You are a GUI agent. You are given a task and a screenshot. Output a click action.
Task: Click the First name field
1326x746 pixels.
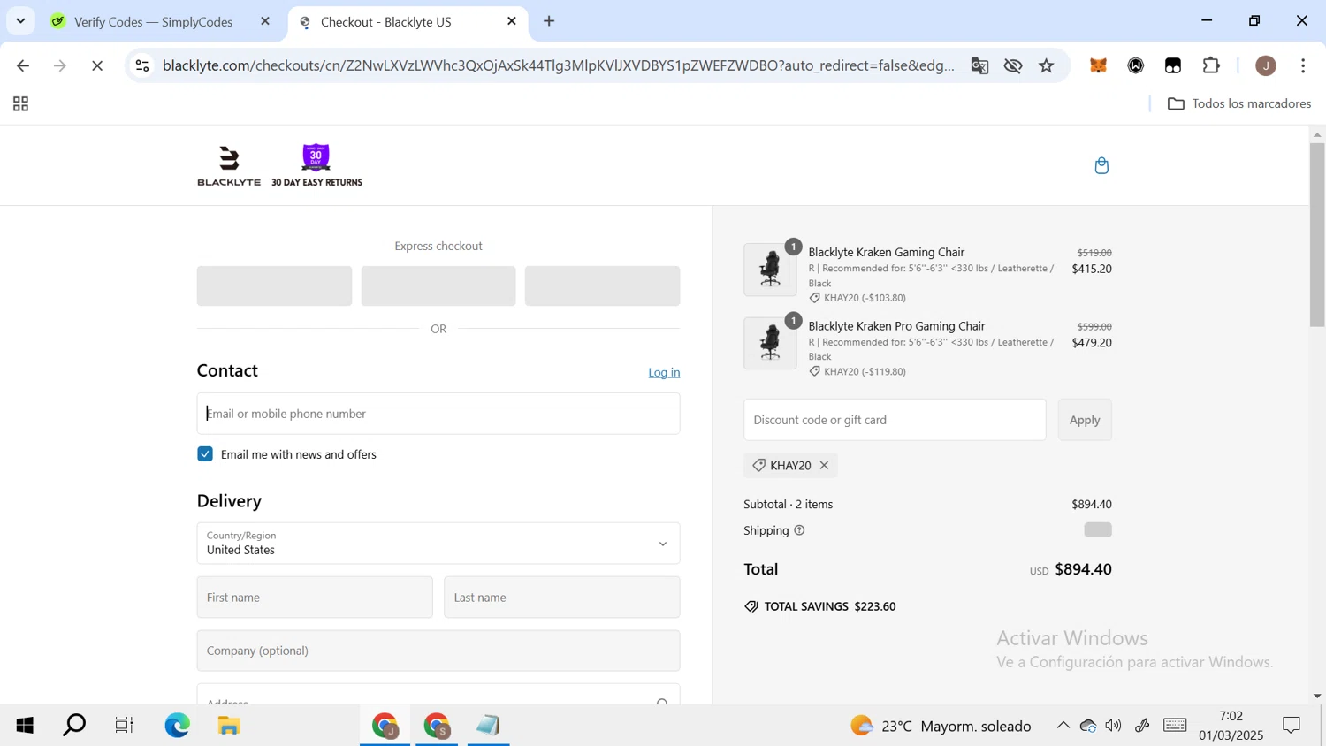click(x=315, y=598)
